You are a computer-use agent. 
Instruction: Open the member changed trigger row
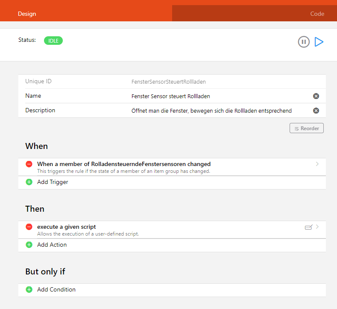pyautogui.click(x=172, y=167)
